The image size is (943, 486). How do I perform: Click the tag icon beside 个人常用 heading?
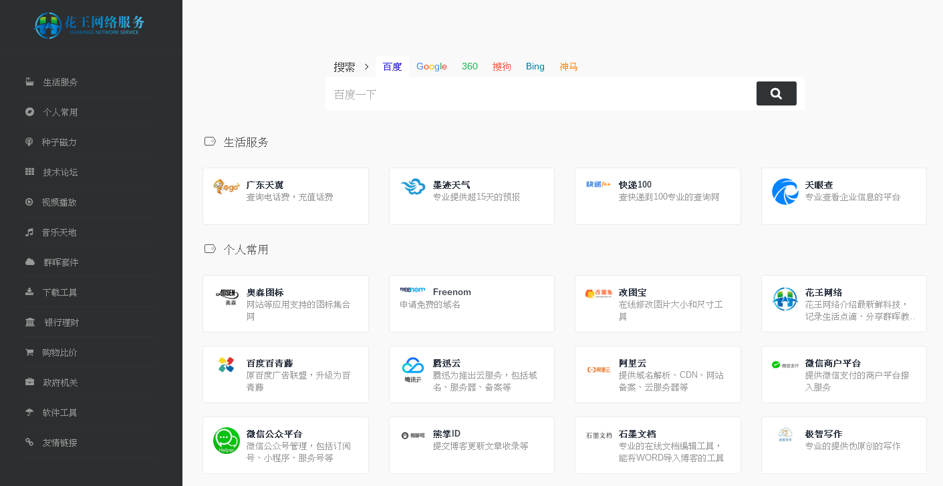[210, 248]
